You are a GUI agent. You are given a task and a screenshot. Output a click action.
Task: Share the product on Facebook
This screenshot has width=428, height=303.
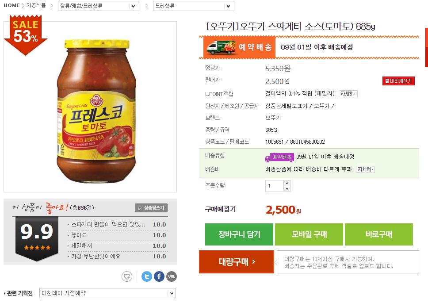coord(159,277)
